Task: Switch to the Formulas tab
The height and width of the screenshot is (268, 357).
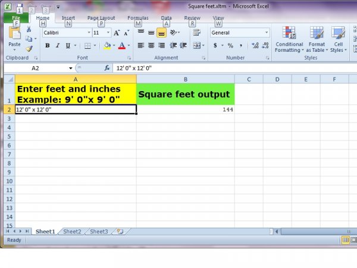Action: (138, 18)
